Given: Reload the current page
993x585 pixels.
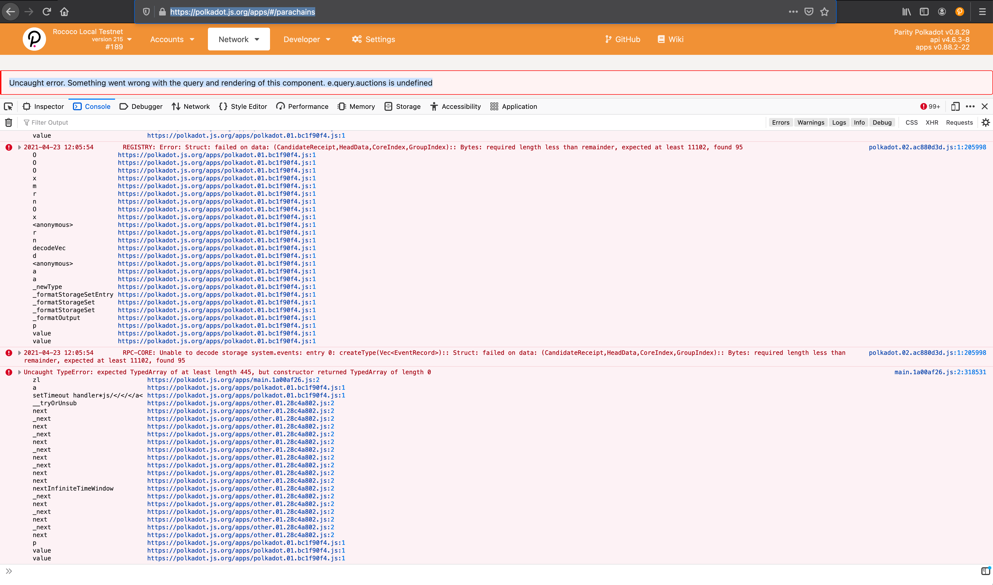Looking at the screenshot, I should point(47,11).
